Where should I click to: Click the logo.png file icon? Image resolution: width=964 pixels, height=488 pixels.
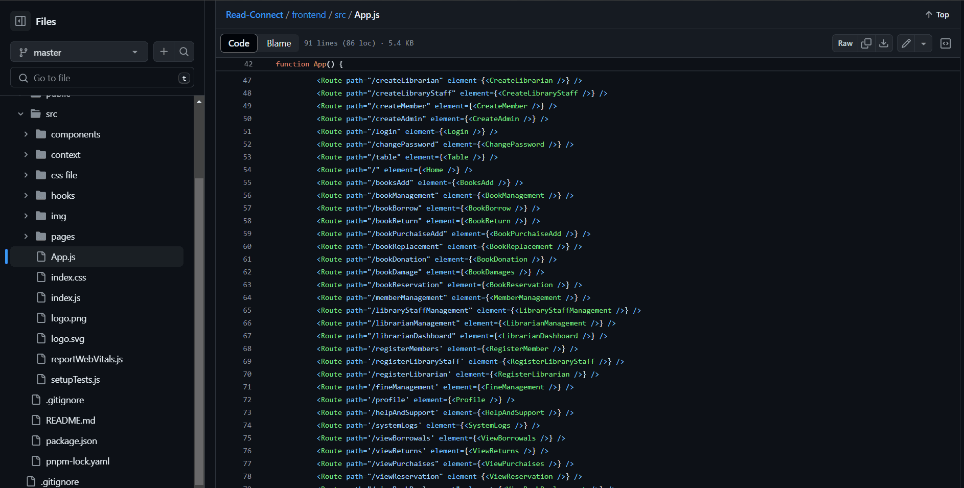(x=41, y=318)
